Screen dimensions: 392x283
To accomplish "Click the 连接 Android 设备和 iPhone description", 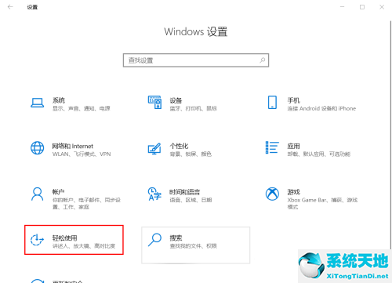I will (321, 108).
